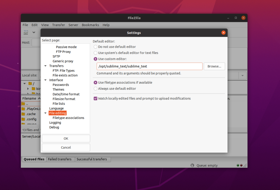Select "Do not use default editor"
Viewport: 280px width, 190px height.
(95, 47)
